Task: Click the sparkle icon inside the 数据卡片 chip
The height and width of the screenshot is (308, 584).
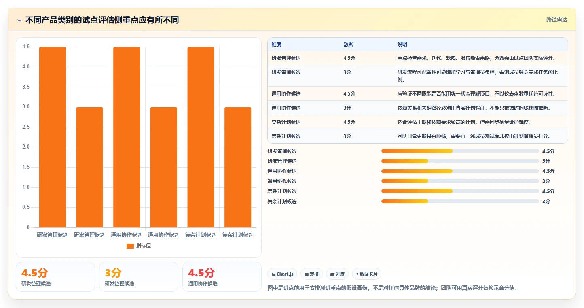Action: click(357, 274)
